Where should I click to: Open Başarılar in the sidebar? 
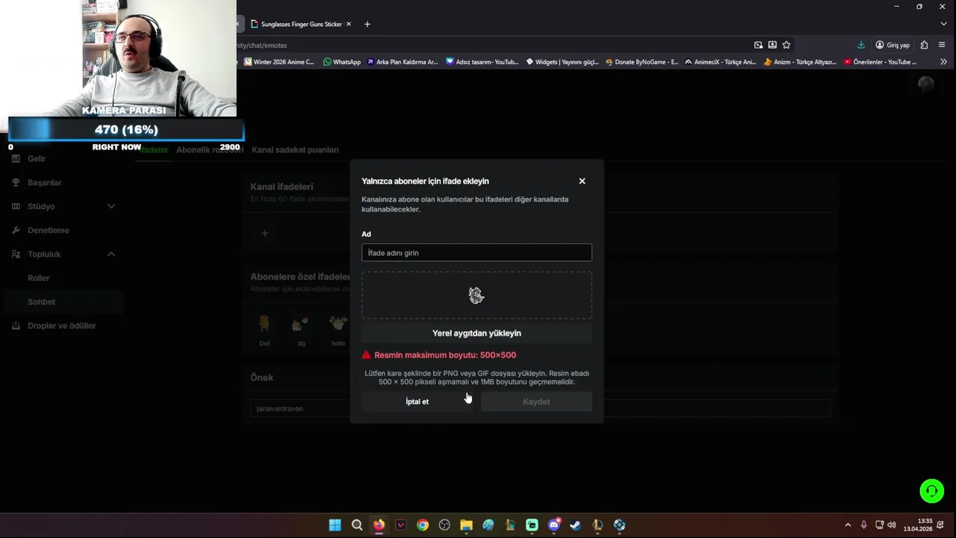tap(44, 182)
